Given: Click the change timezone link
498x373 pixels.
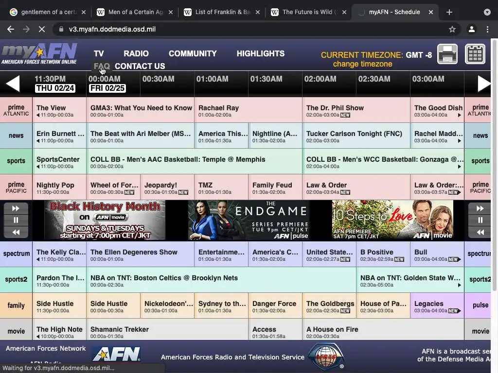Looking at the screenshot, I should click(362, 64).
